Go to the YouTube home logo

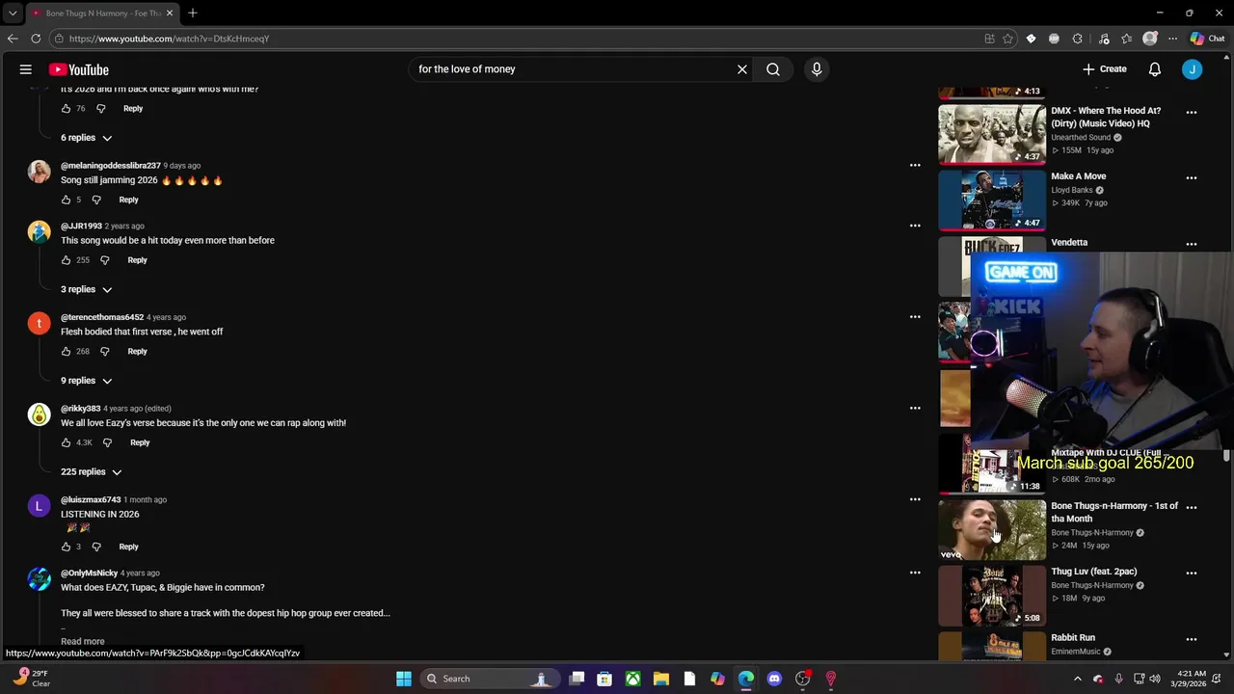tap(78, 69)
